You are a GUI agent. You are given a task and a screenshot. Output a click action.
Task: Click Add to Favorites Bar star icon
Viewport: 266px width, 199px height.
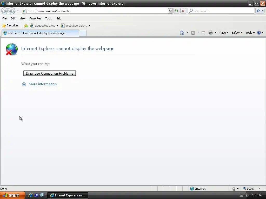26,26
